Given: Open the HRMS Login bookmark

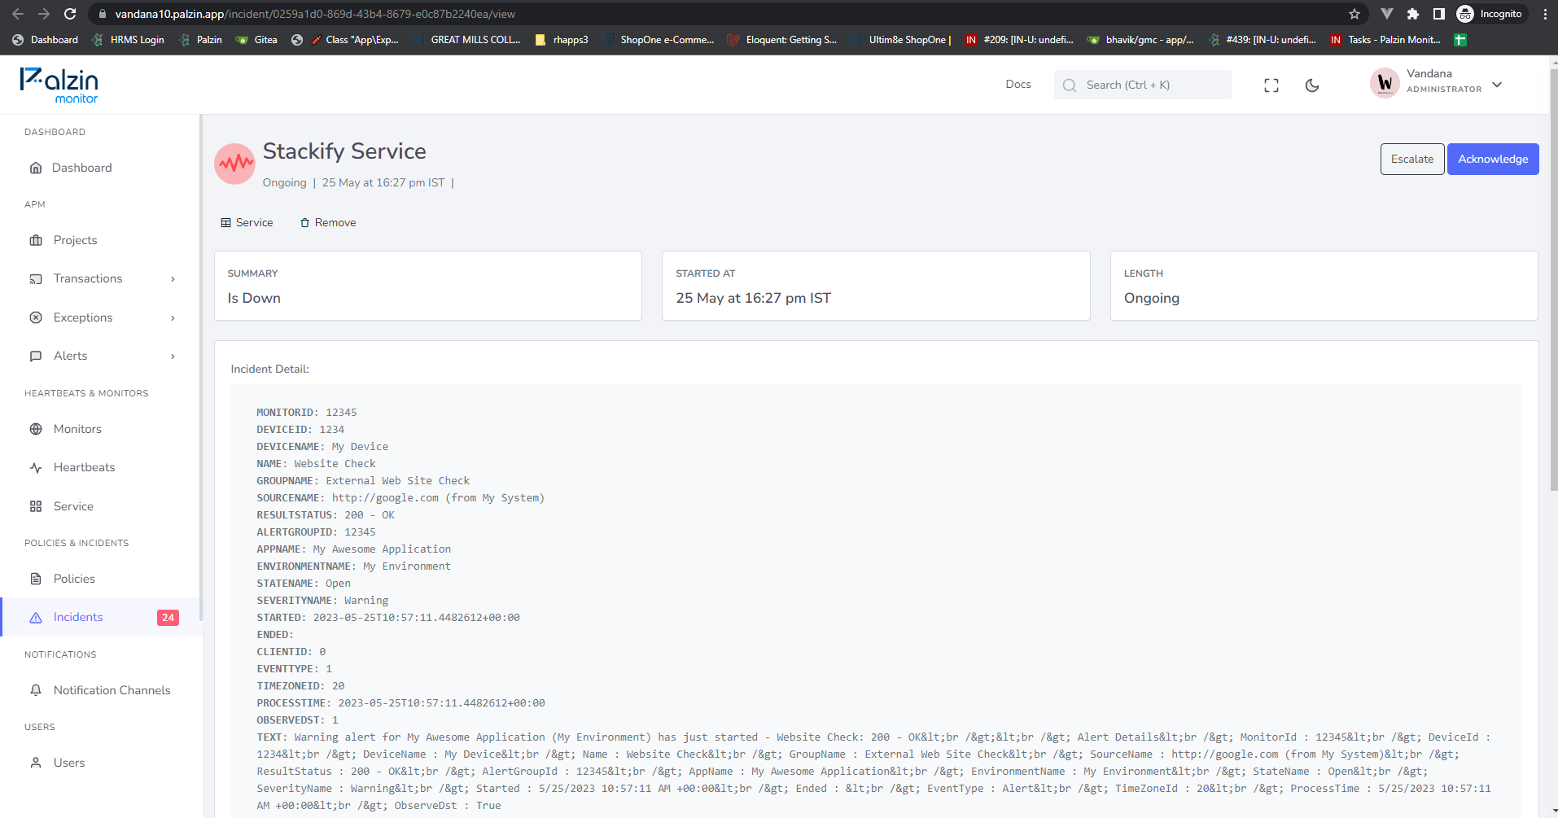Looking at the screenshot, I should [x=129, y=40].
